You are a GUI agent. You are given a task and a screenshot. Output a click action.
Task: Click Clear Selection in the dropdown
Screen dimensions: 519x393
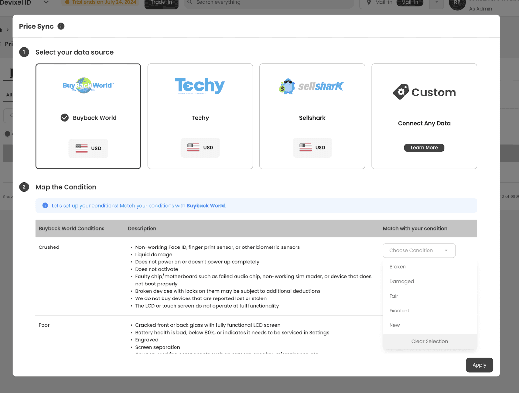click(430, 341)
